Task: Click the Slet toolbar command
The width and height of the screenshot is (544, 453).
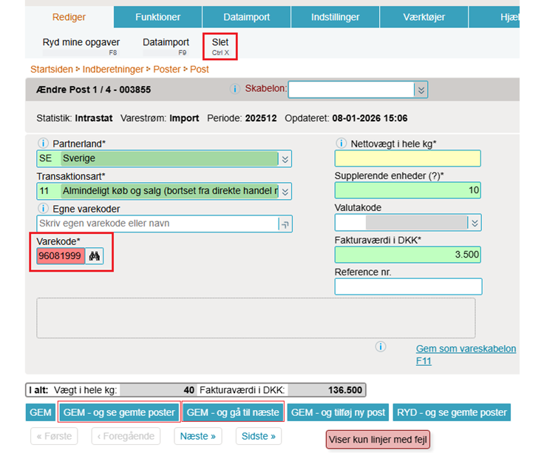Action: (x=220, y=46)
